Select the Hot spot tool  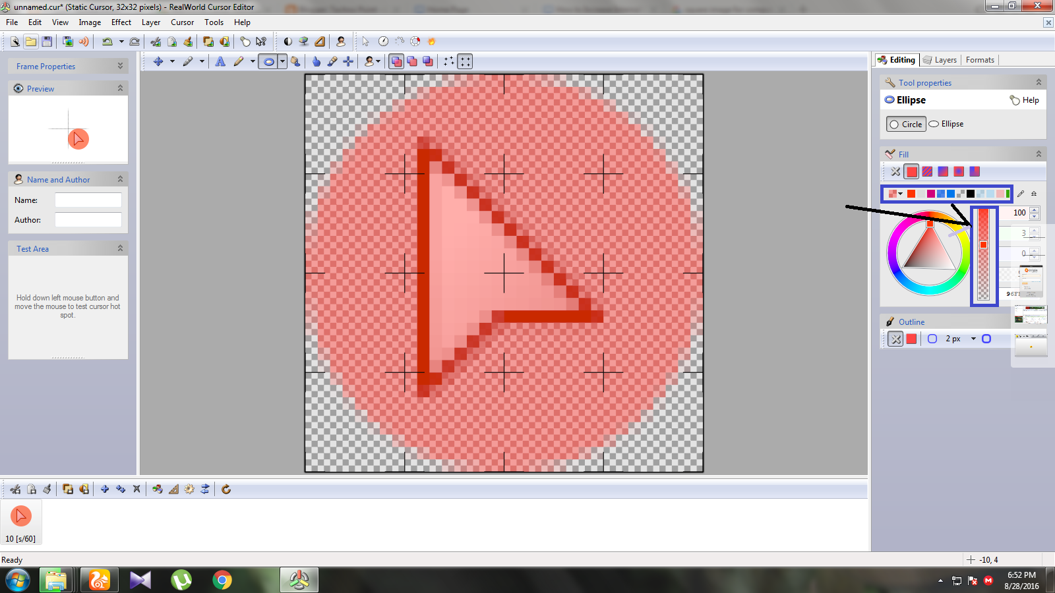(x=347, y=61)
